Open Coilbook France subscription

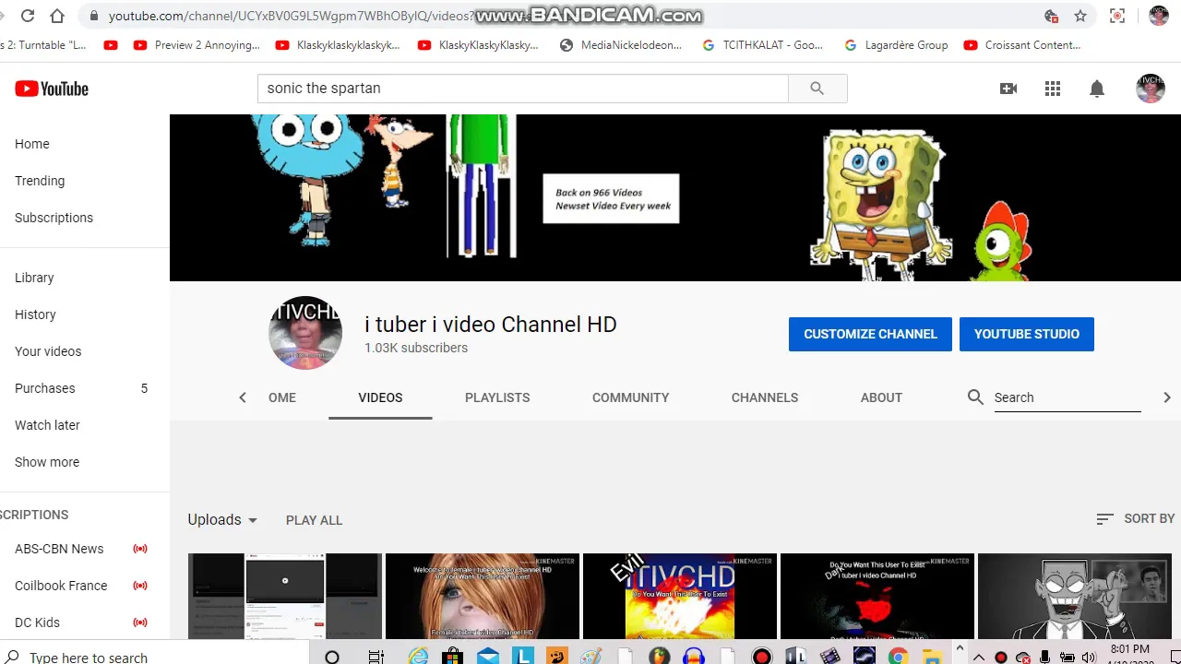click(61, 586)
